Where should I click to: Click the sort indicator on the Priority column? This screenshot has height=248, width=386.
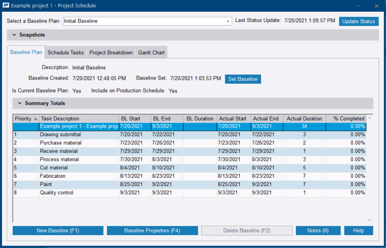(35, 118)
